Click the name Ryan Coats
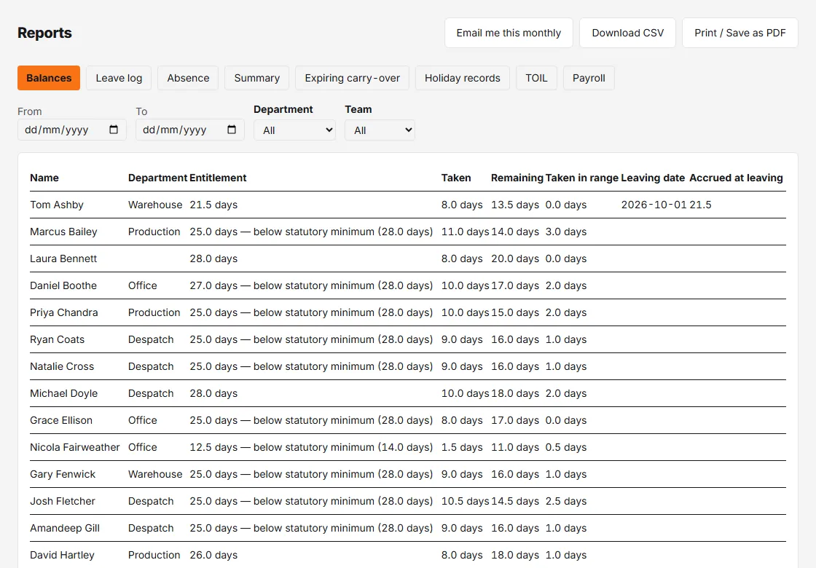The width and height of the screenshot is (816, 568). pos(58,339)
